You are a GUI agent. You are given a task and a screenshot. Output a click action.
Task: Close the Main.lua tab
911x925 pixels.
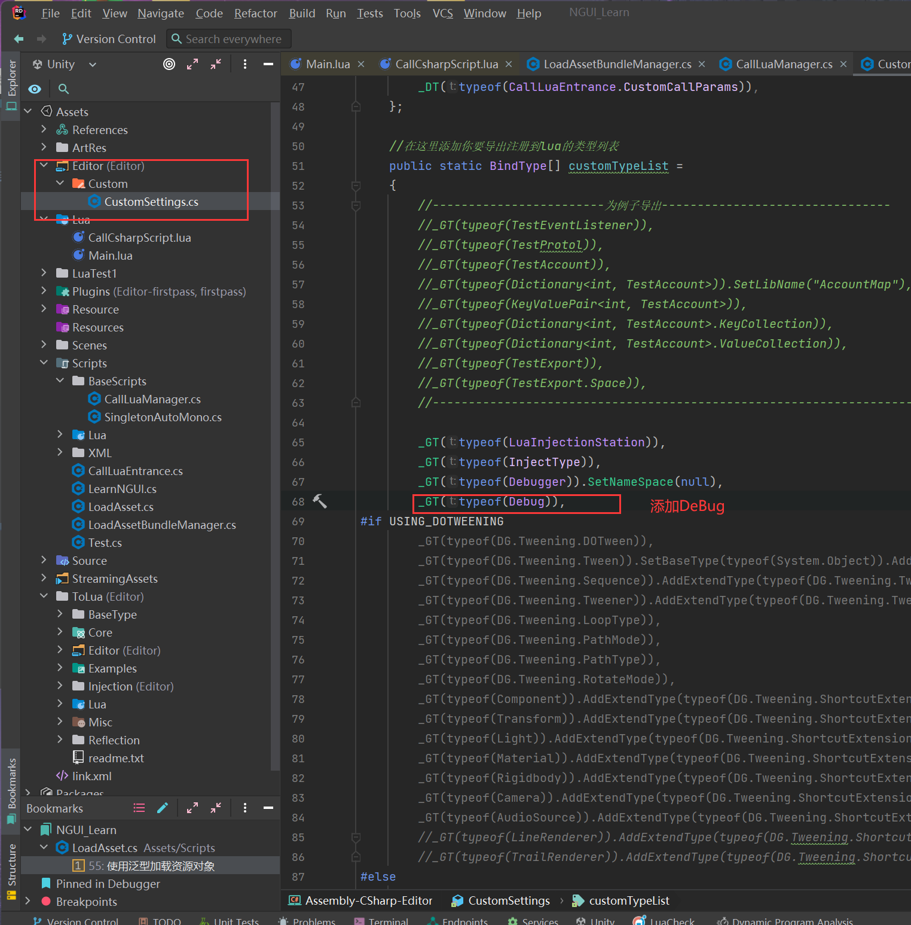(x=361, y=64)
